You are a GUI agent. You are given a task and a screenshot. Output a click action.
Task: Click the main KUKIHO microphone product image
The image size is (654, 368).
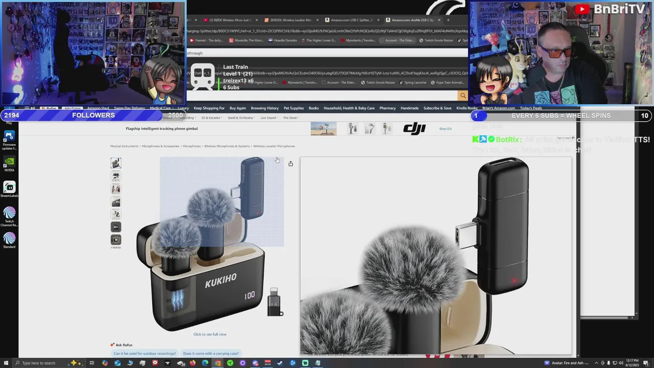click(x=210, y=244)
